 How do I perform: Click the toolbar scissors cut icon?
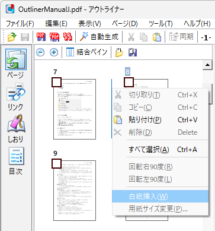(131, 37)
